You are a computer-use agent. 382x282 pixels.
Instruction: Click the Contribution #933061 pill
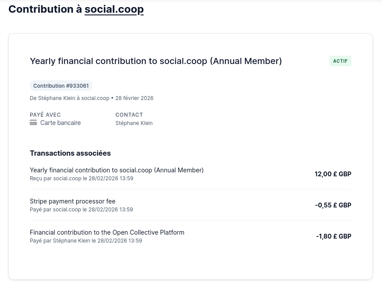(x=61, y=86)
